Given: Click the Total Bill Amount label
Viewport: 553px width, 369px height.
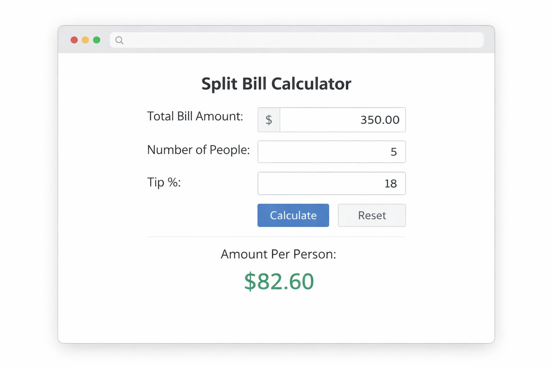Looking at the screenshot, I should tap(195, 116).
